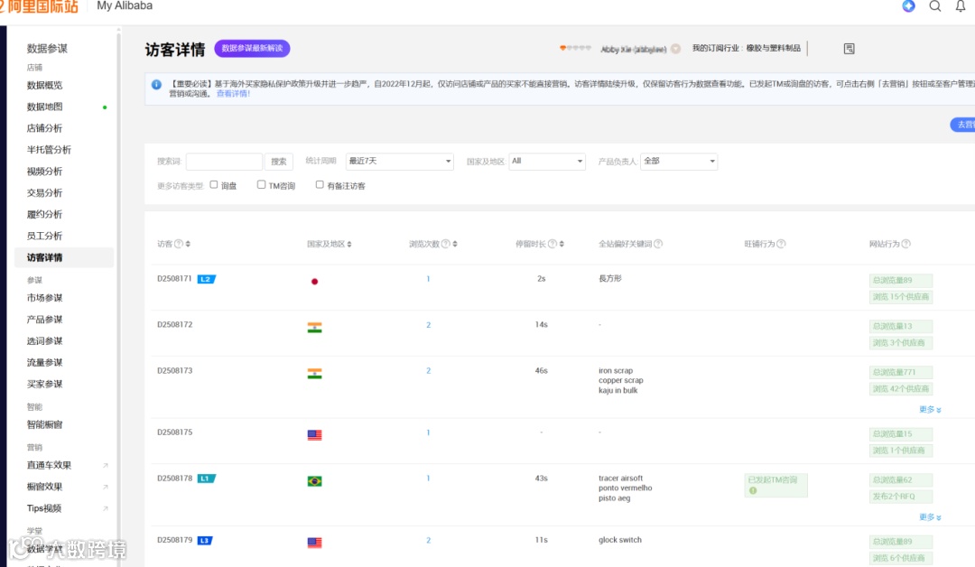Image resolution: width=975 pixels, height=567 pixels.
Task: Click the India flag for D2508172
Action: pyautogui.click(x=315, y=328)
